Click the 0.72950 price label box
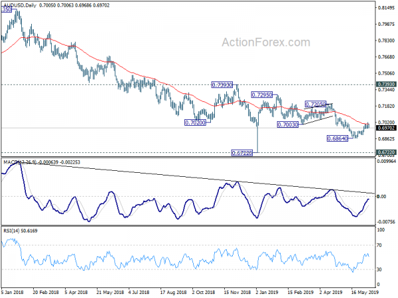Screen dimensions: 398x298 pos(262,95)
